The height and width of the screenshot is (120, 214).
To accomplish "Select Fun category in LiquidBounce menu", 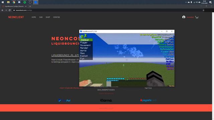I will pos(86,59).
